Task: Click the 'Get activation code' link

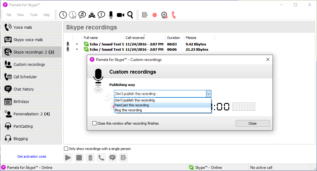Action: click(32, 156)
